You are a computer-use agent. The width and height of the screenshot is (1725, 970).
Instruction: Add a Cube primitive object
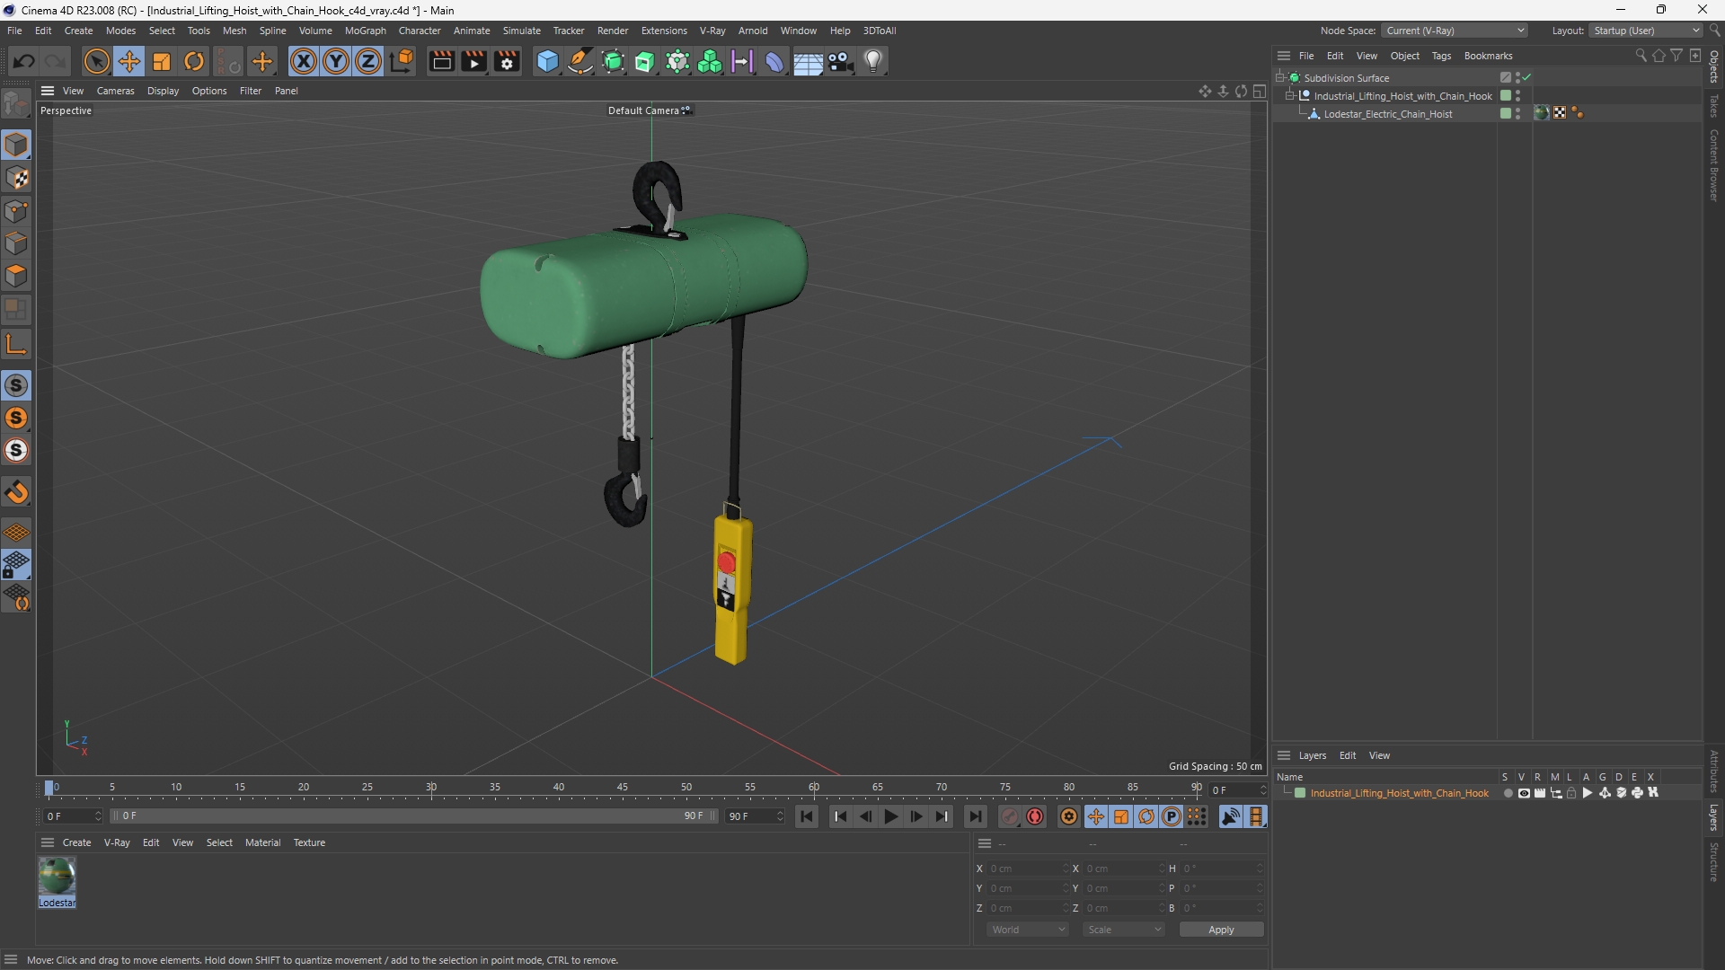[x=547, y=61]
